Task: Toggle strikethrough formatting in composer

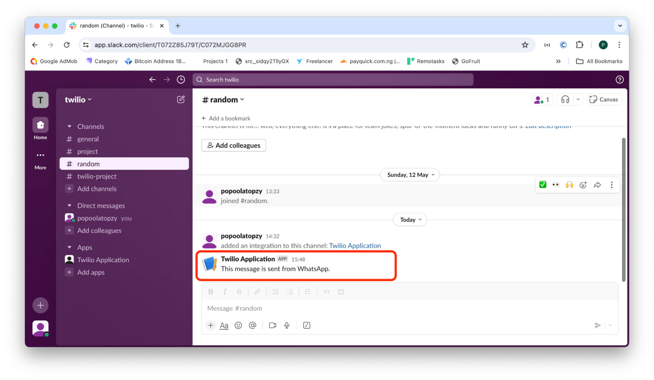Action: (x=239, y=291)
